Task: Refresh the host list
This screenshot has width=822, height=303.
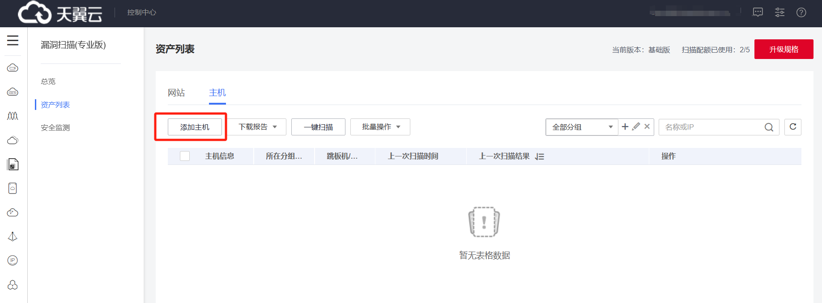Action: point(793,127)
